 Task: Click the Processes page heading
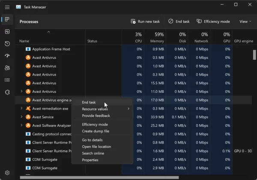click(29, 22)
